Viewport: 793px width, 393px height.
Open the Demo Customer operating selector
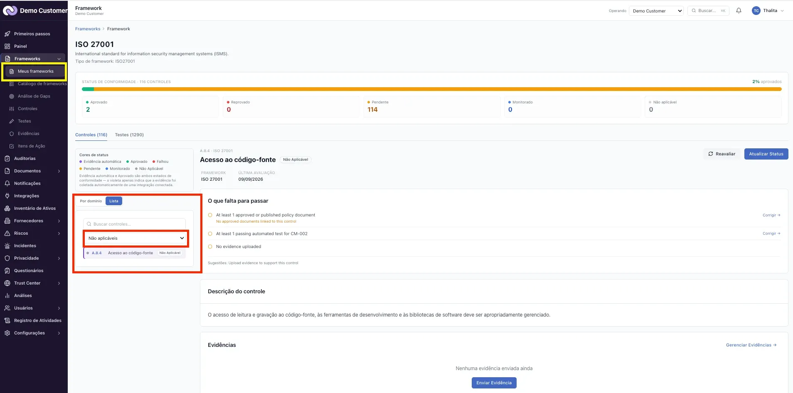click(656, 11)
